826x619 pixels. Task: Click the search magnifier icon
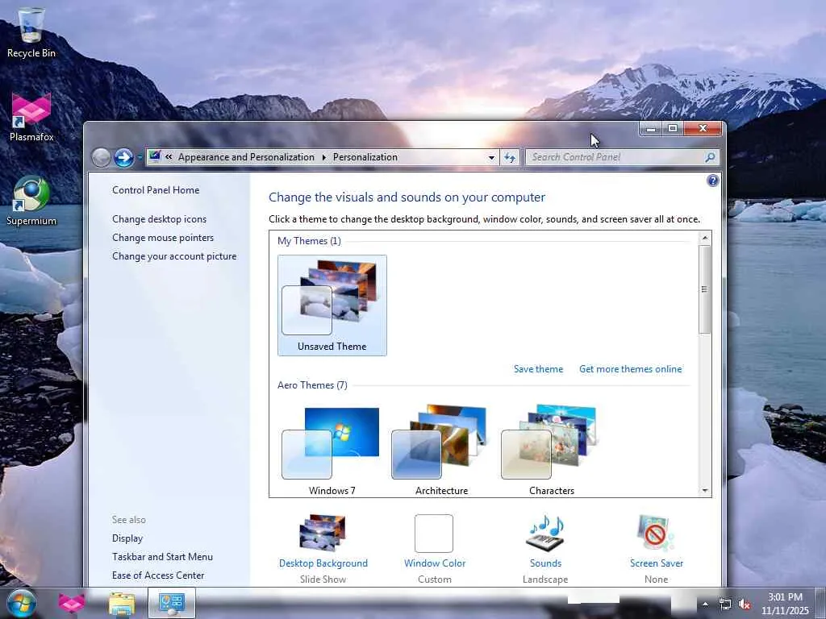coord(710,157)
